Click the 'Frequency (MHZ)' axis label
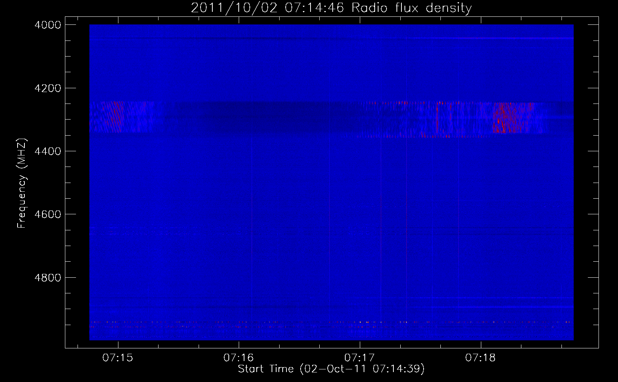Image resolution: width=618 pixels, height=382 pixels. (22, 183)
